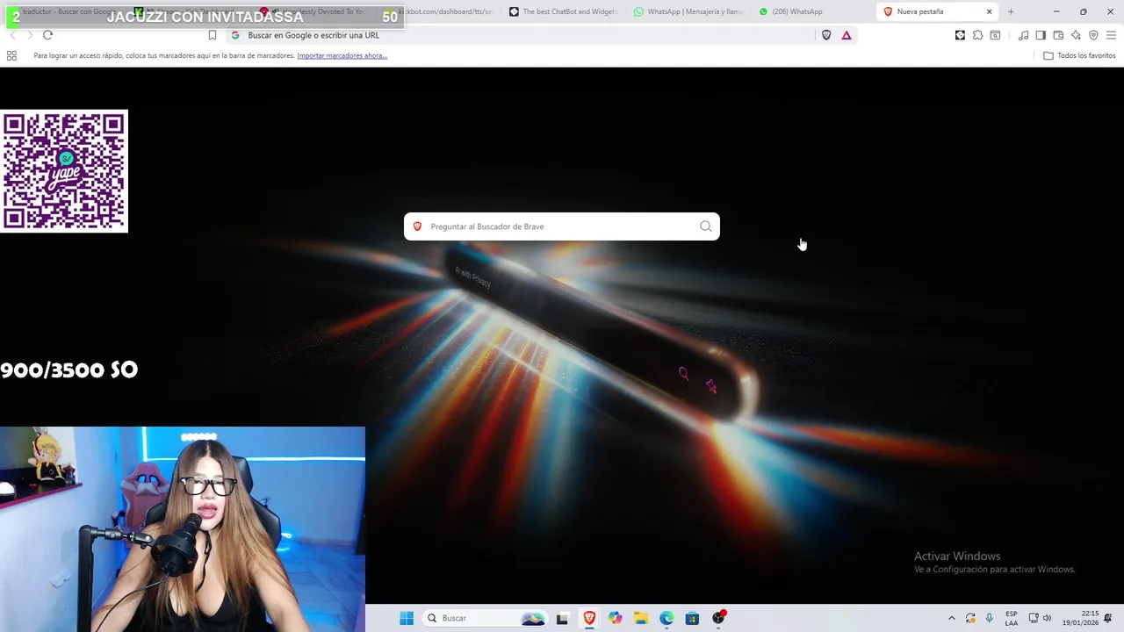The height and width of the screenshot is (632, 1124).
Task: Open File Explorer from the taskbar
Action: [641, 618]
